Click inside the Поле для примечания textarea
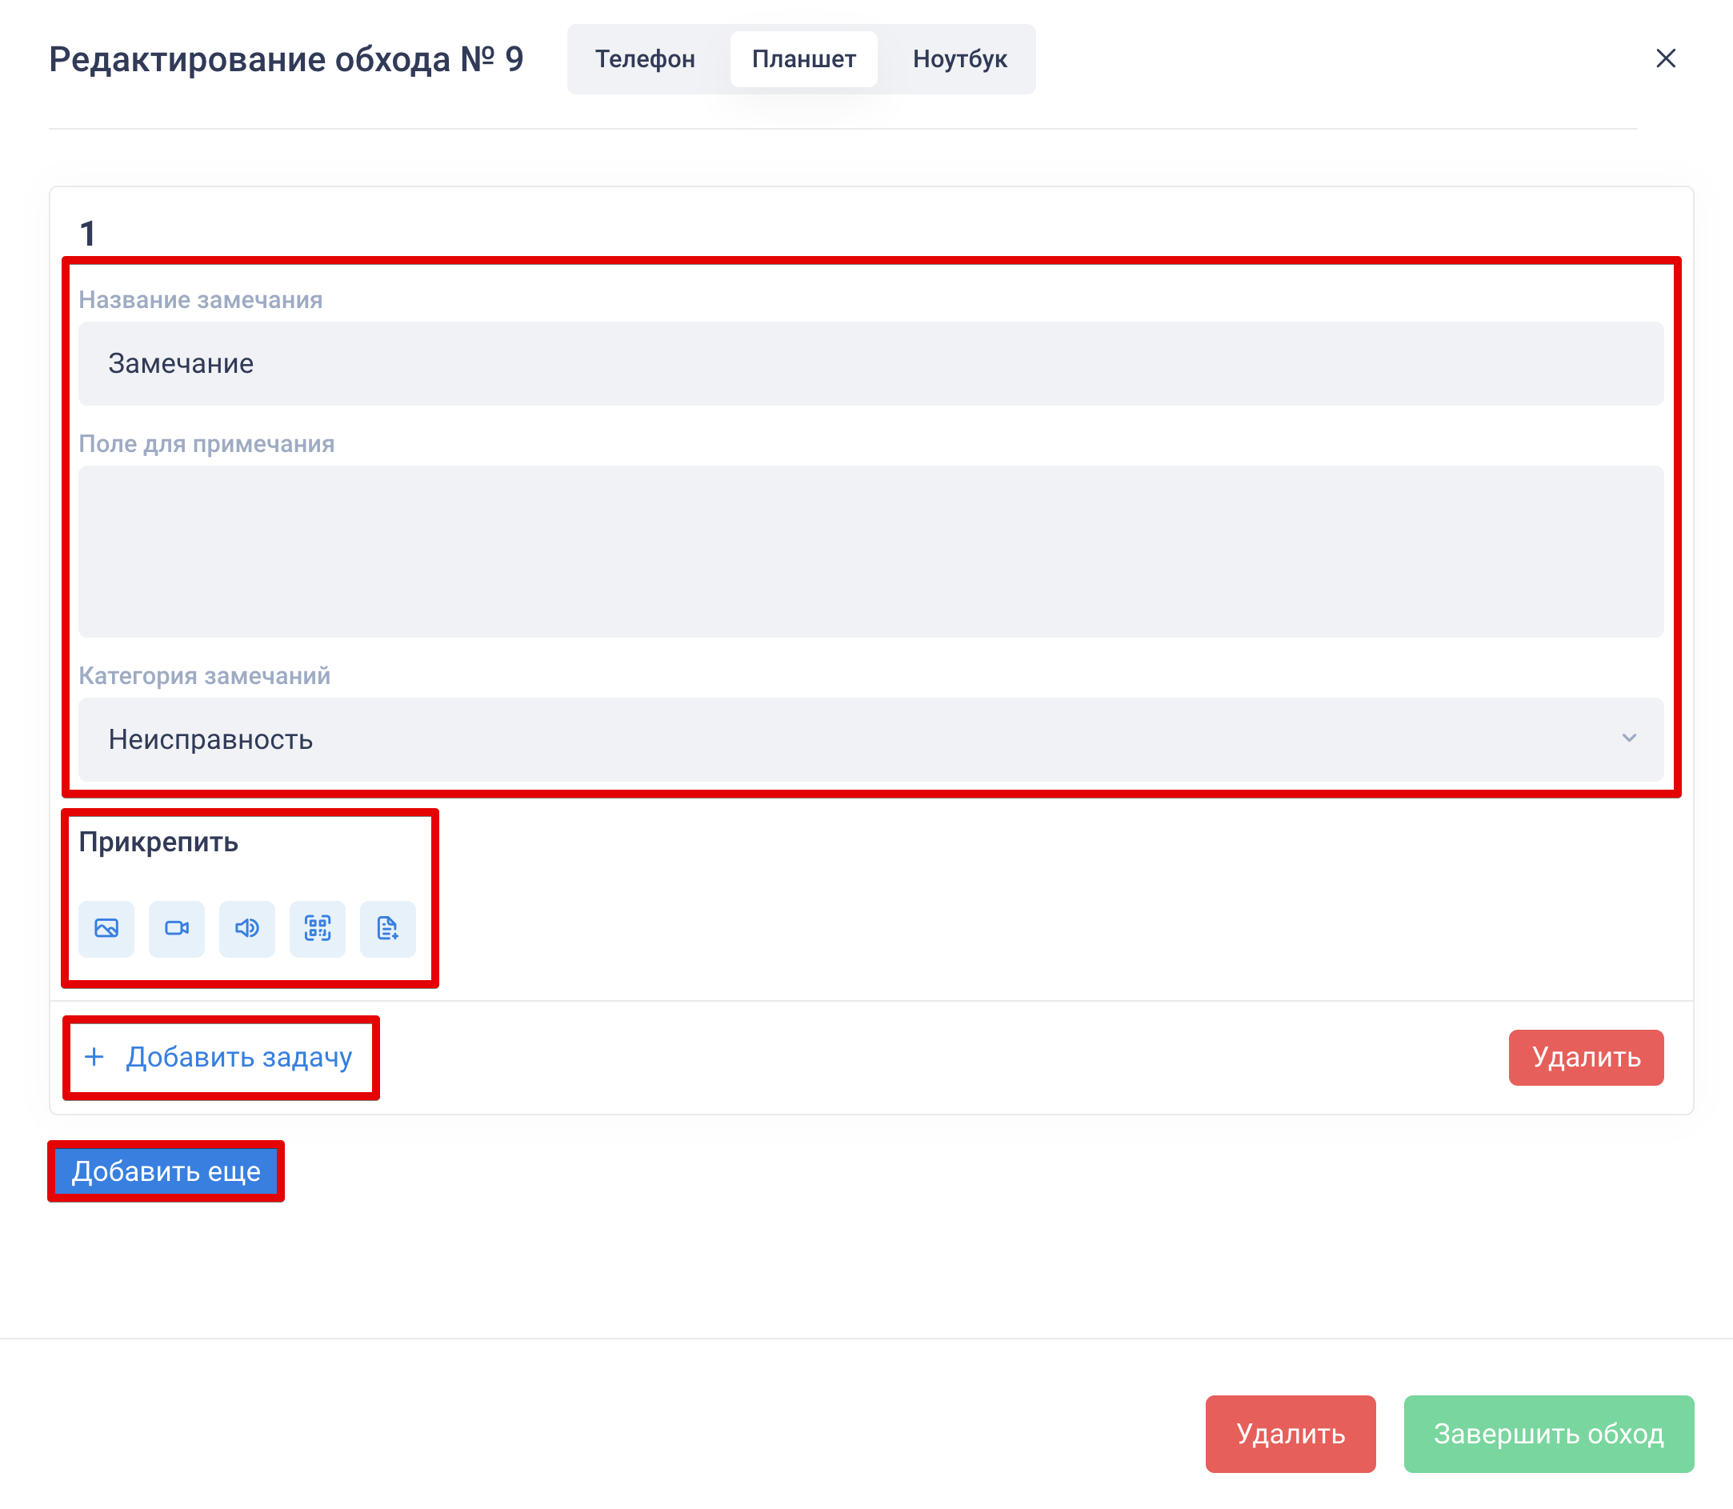The image size is (1733, 1509). (x=870, y=551)
